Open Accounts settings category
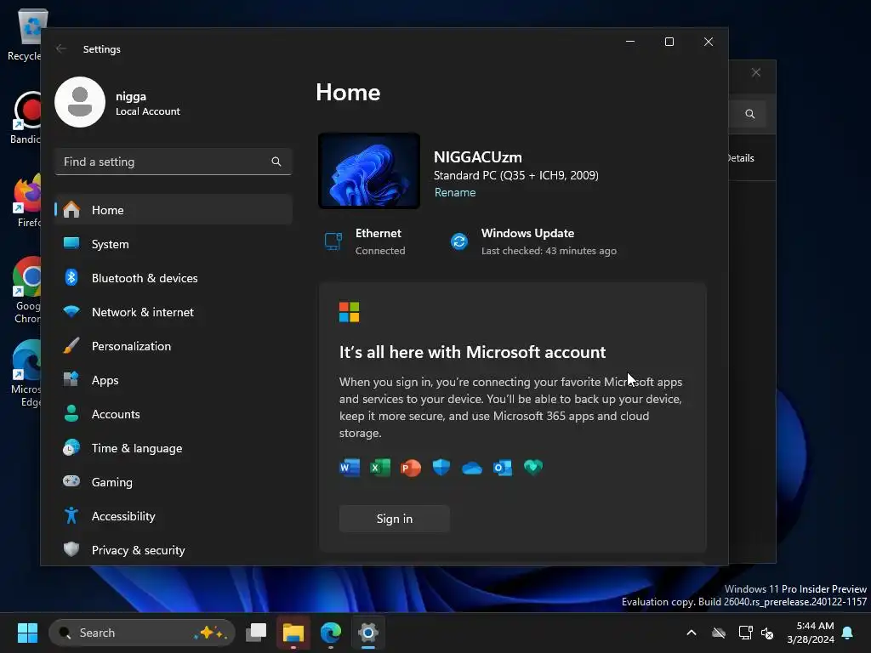 [x=174, y=414]
